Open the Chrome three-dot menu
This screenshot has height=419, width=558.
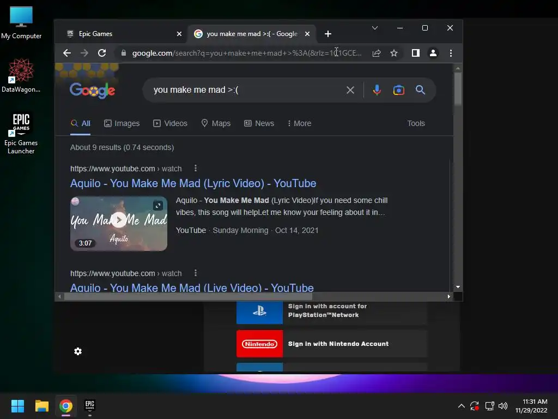pyautogui.click(x=451, y=53)
